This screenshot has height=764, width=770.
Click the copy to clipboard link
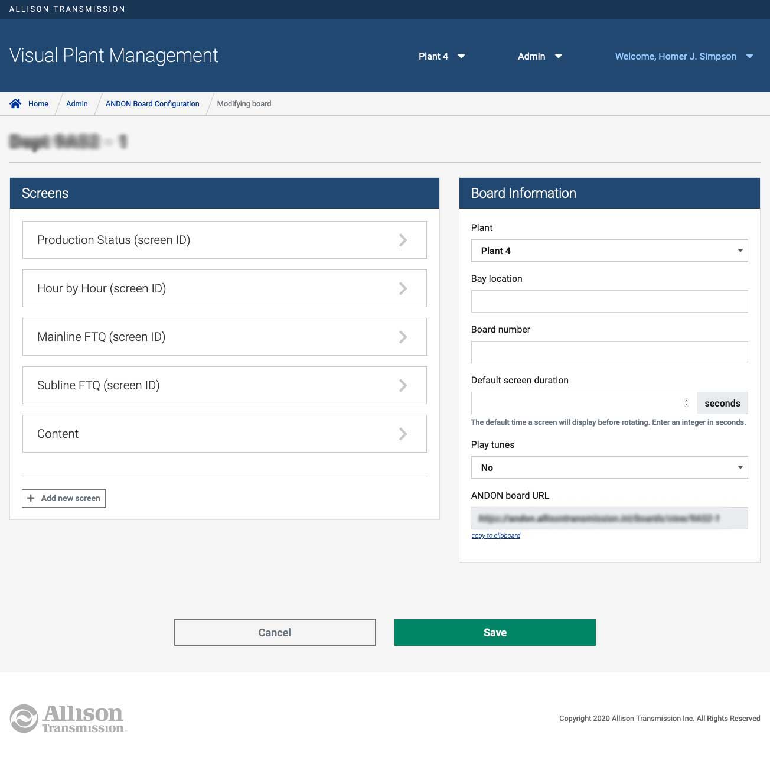(496, 535)
